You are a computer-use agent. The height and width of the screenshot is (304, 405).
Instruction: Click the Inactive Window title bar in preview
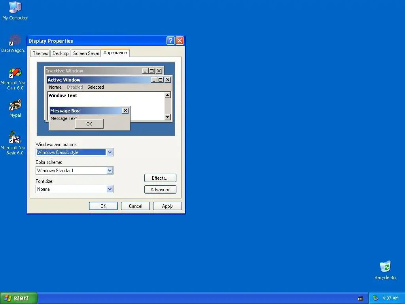104,70
